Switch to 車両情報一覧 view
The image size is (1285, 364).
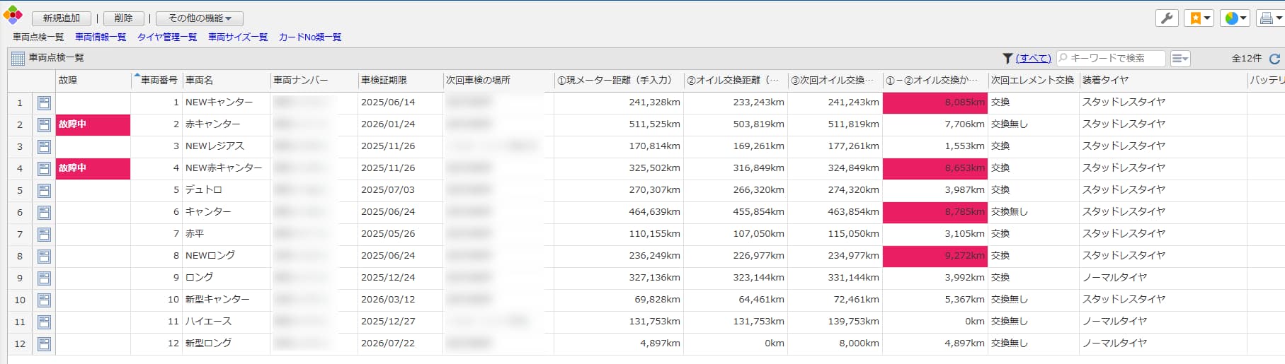click(101, 37)
